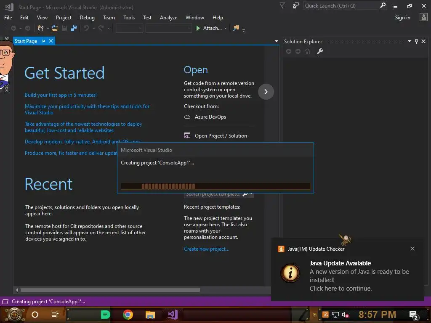Open the Analyze menu
Screen dimensions: 431x323
click(x=168, y=18)
